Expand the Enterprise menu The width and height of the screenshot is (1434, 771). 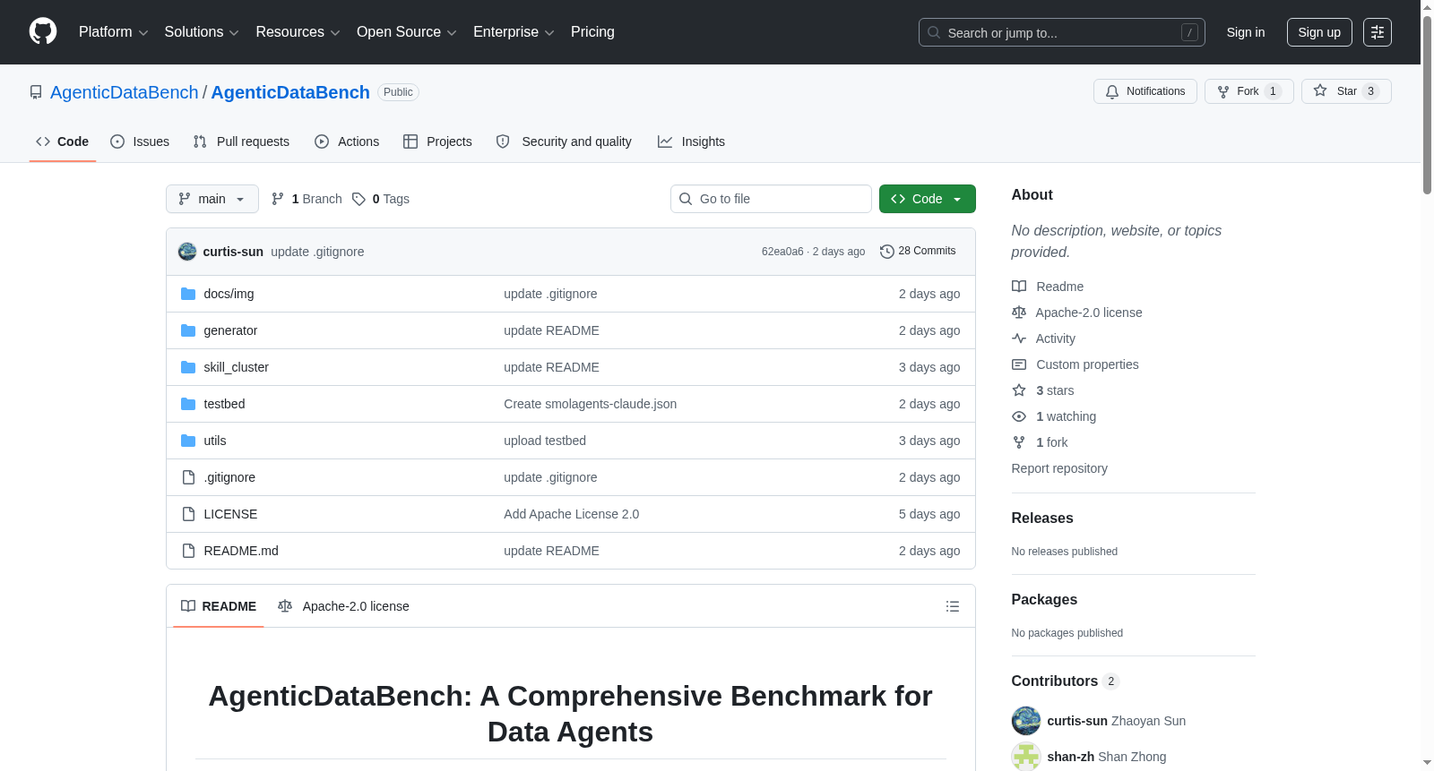[x=514, y=32]
